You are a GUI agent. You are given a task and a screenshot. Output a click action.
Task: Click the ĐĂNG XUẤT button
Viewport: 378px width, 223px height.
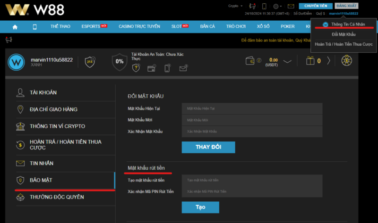[346, 6]
